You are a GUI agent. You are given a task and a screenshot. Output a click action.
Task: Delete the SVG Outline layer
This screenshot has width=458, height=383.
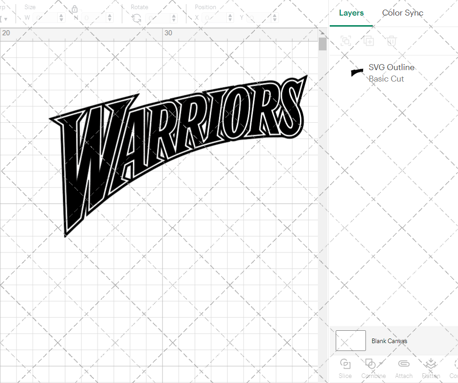pos(392,41)
